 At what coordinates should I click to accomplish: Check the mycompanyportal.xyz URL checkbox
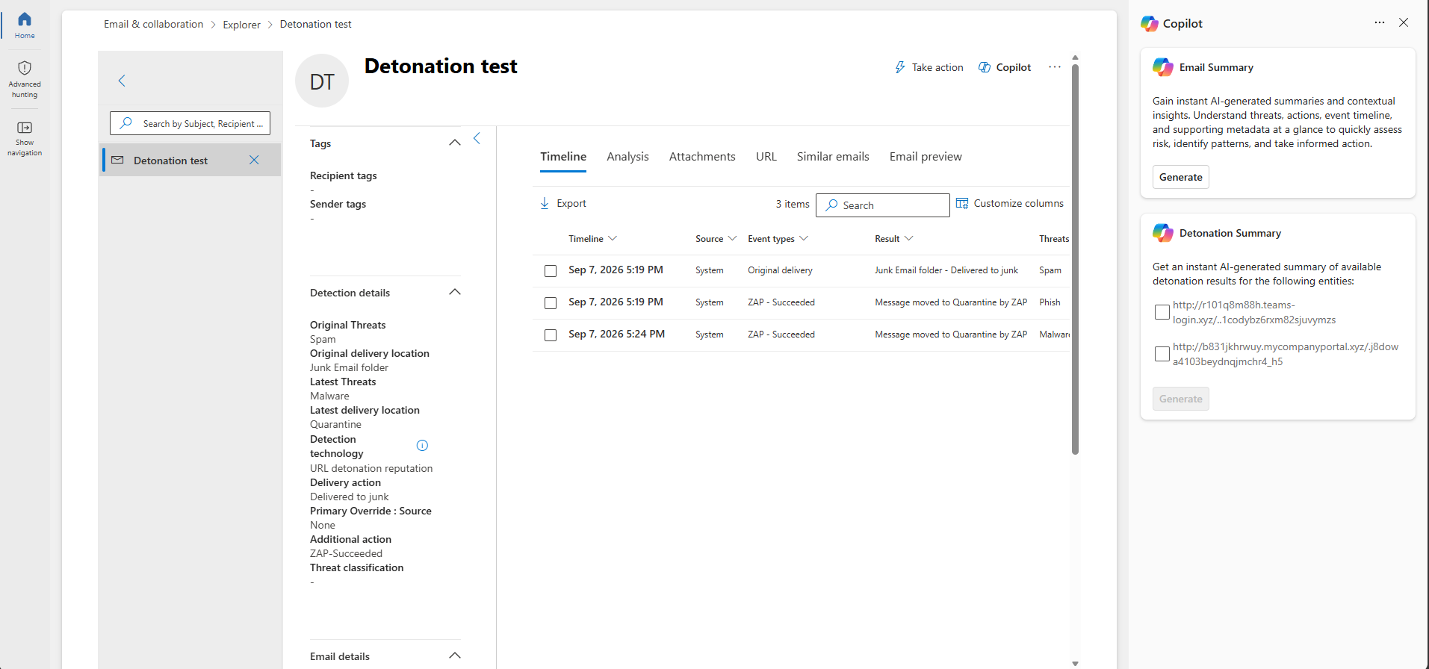pyautogui.click(x=1162, y=354)
